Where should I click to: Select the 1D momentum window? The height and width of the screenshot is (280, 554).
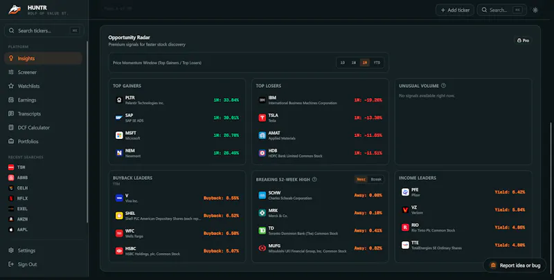click(x=342, y=63)
